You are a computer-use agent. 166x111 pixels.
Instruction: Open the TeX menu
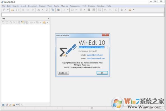(84, 6)
